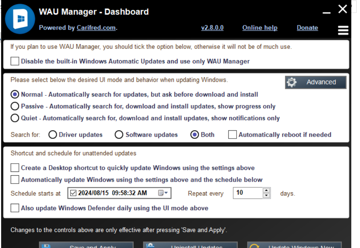Select Both search option
Image resolution: width=360 pixels, height=248 pixels.
(195, 134)
